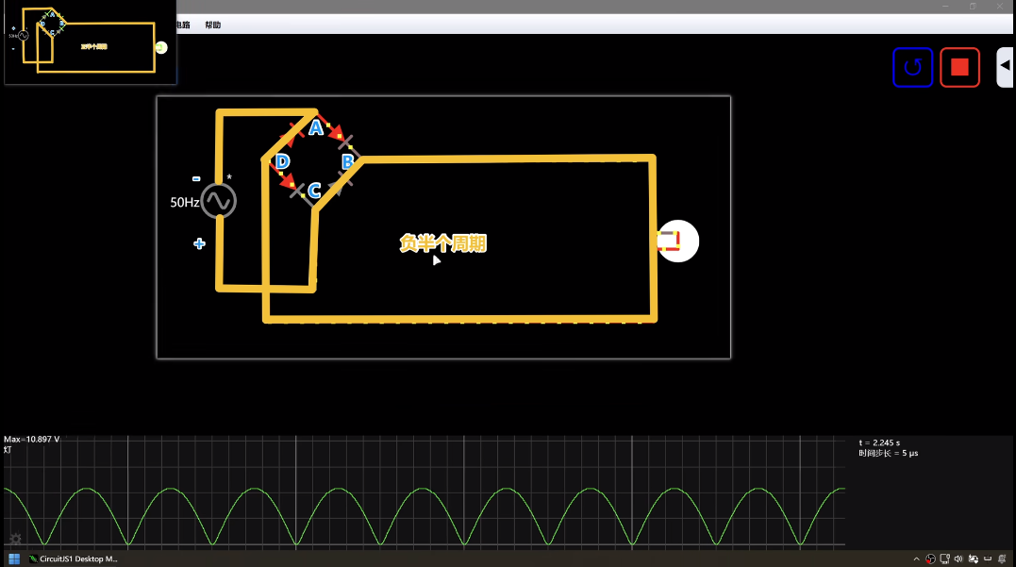Click the 时间步长 = 5 μs readout

coord(889,453)
